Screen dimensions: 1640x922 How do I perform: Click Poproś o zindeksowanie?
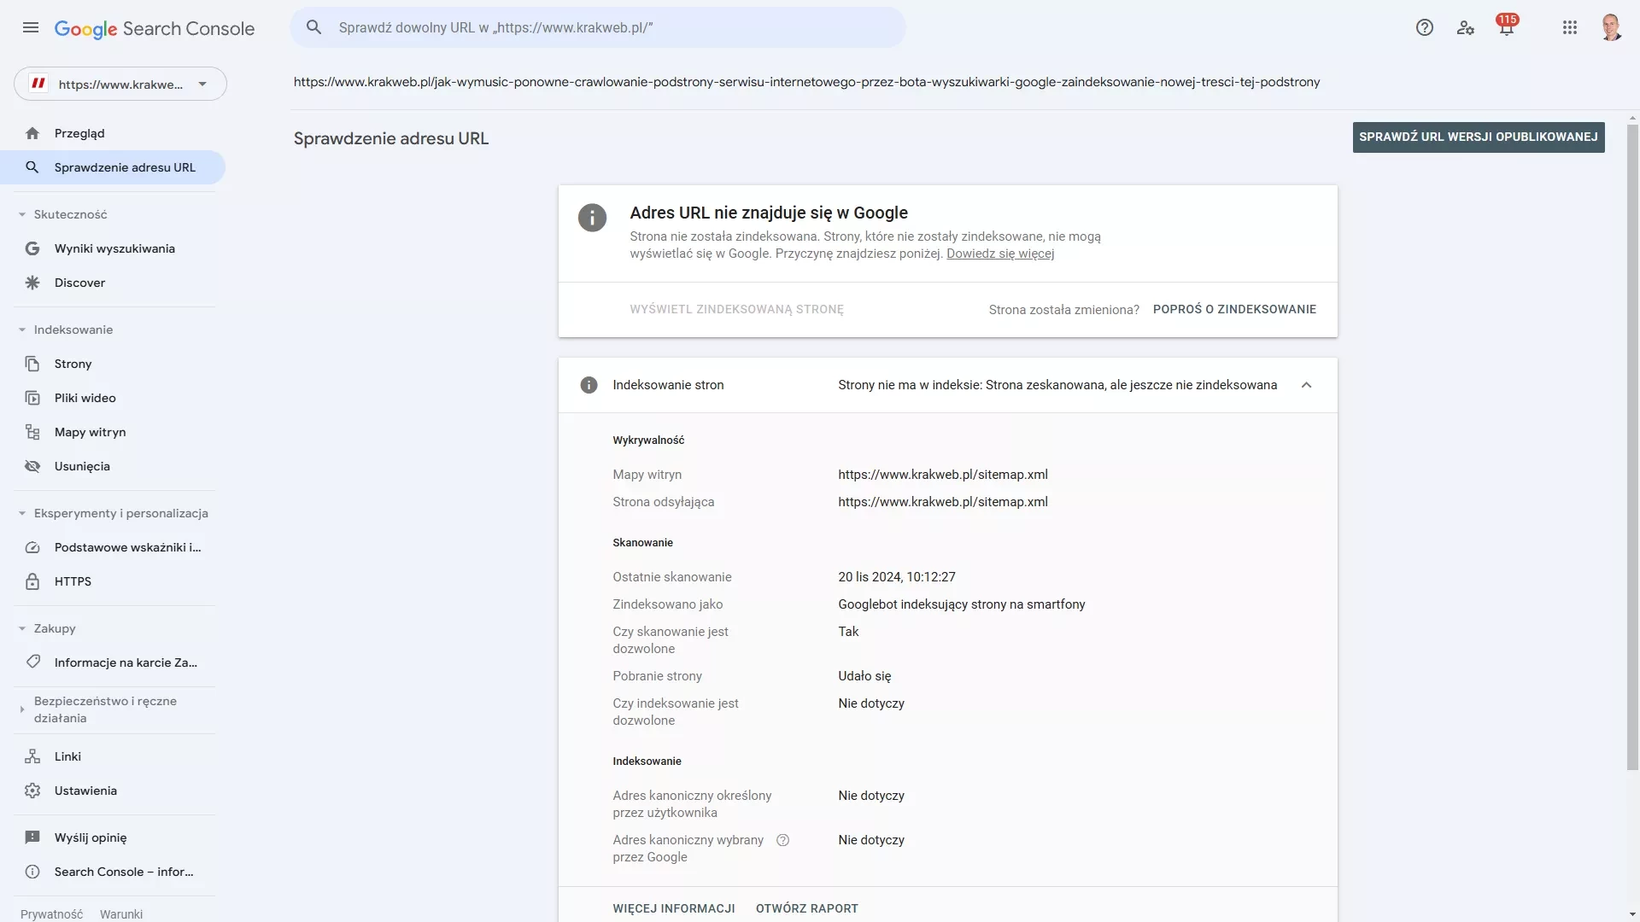tap(1234, 309)
